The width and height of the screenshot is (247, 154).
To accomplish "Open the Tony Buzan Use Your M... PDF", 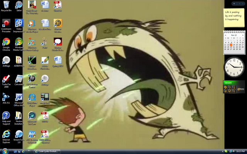I will click(x=32, y=7).
